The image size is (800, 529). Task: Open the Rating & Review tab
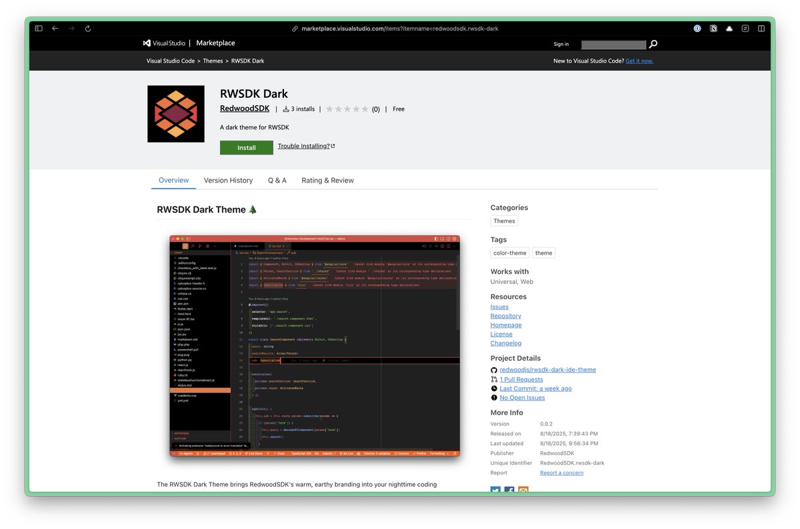327,181
